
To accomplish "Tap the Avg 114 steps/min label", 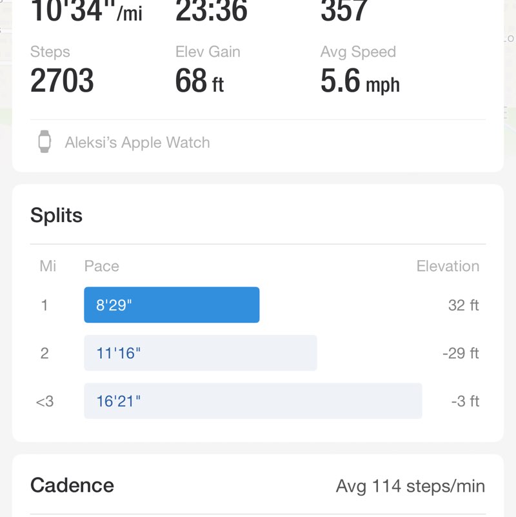I will click(410, 486).
